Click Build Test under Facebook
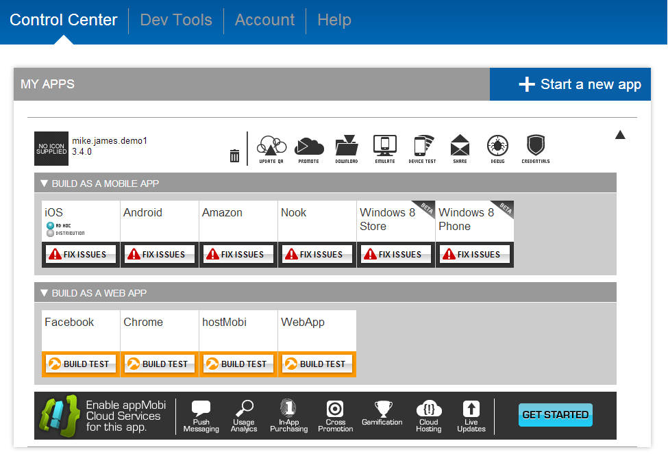 pos(81,364)
